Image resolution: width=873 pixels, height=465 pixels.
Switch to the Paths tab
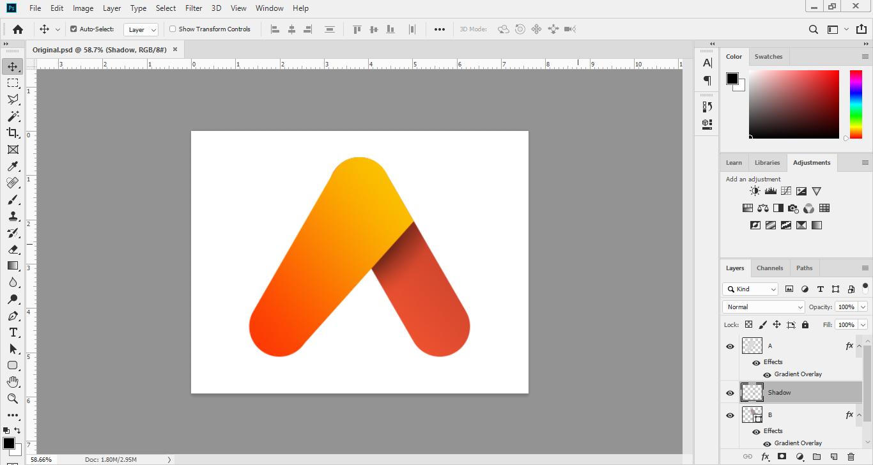tap(805, 268)
